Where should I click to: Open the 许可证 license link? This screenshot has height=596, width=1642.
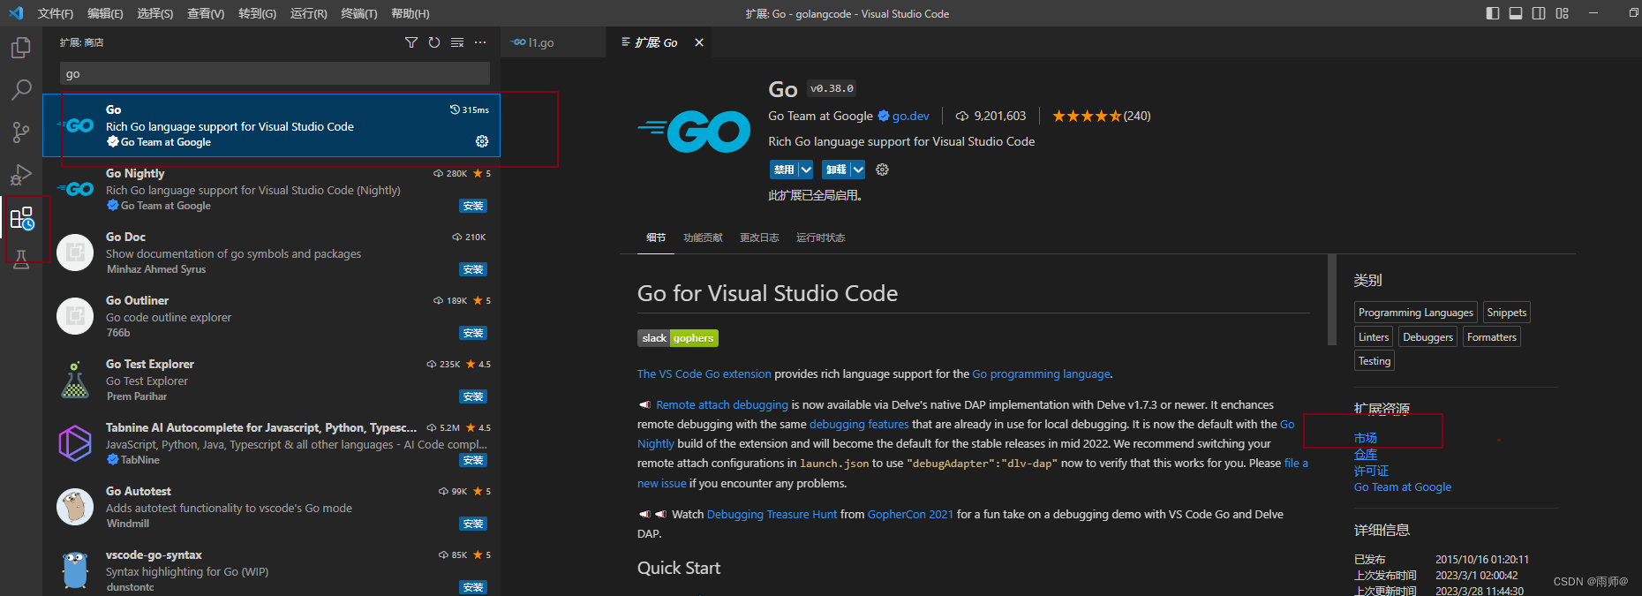[x=1371, y=471]
